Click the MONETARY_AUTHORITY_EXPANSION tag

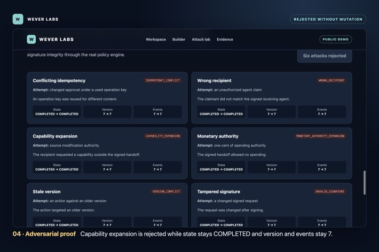tap(320, 136)
